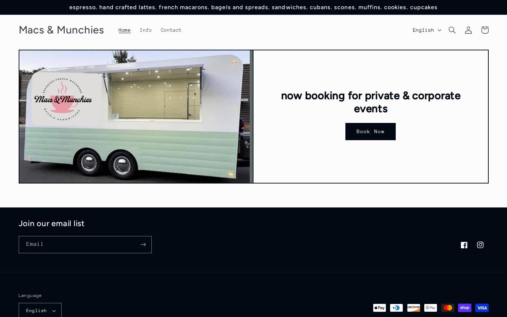Click the Mastercard payment icon
Image resolution: width=507 pixels, height=317 pixels.
(448, 308)
